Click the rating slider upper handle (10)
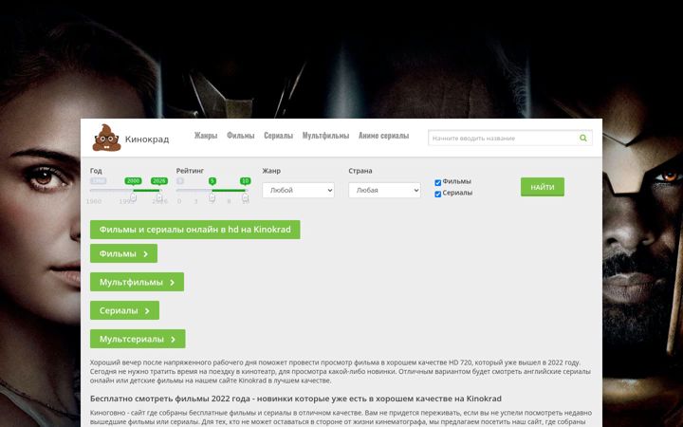Image resolution: width=683 pixels, height=427 pixels. point(246,197)
